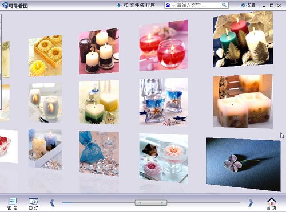
Task: Click the previous page left arrow
Action: [52, 203]
